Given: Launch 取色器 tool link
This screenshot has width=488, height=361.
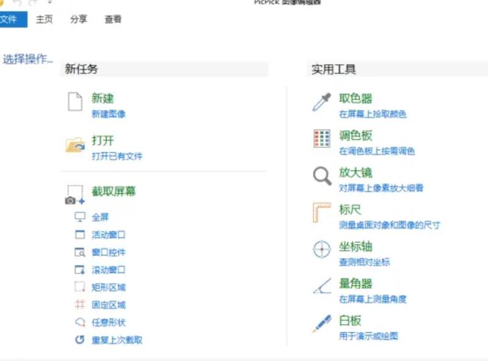Looking at the screenshot, I should coord(356,98).
